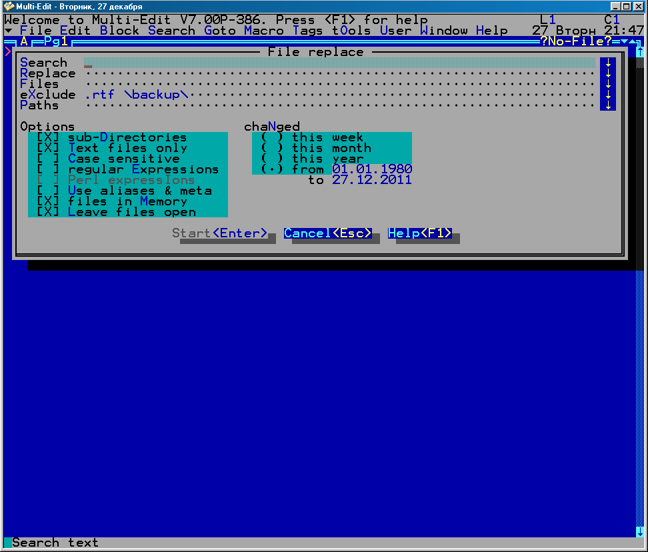
Task: Toggle the Text files only checkbox
Action: point(111,148)
